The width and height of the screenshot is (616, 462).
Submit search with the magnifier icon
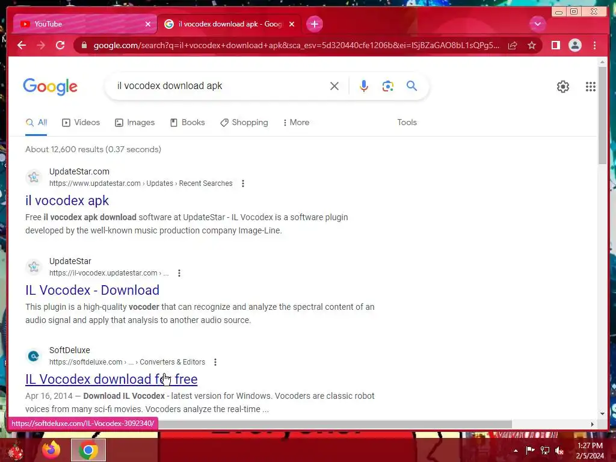[x=411, y=85]
